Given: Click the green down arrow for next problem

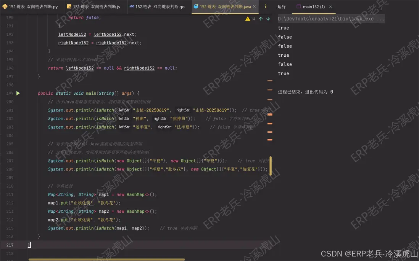Looking at the screenshot, I should click(x=269, y=18).
